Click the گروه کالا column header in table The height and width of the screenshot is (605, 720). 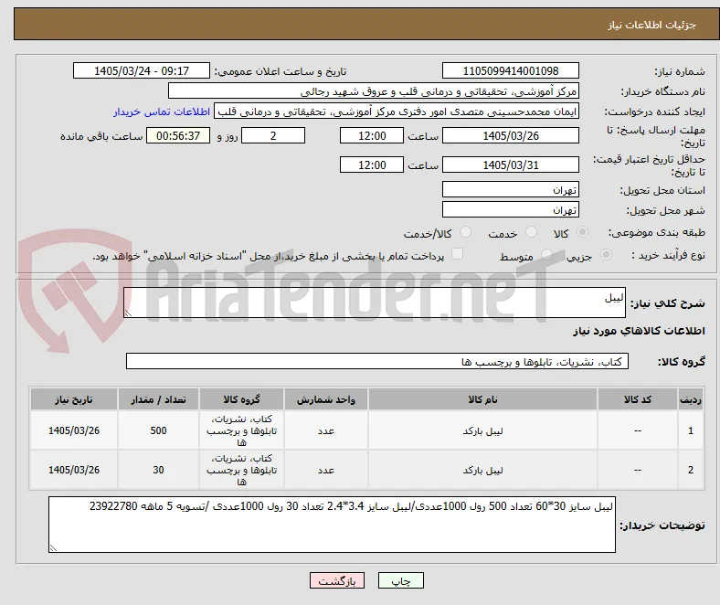click(x=242, y=399)
